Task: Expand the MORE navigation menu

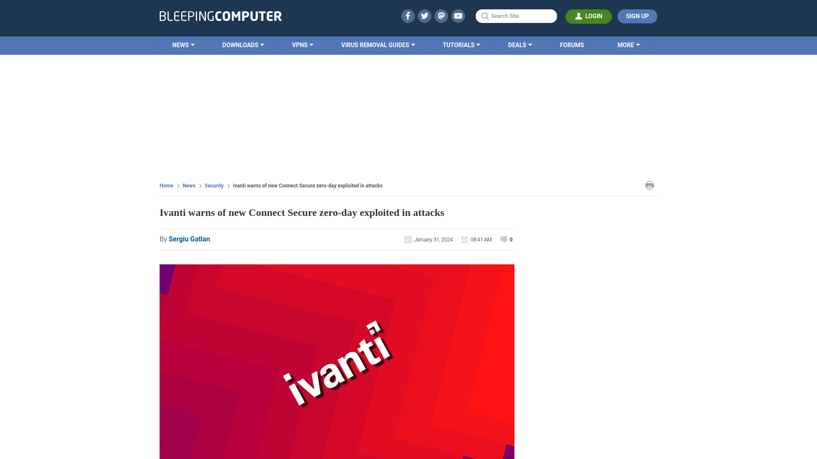Action: (628, 45)
